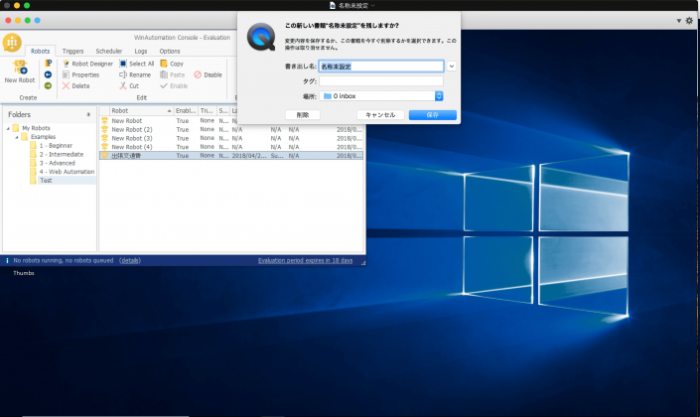Click the folder flag icon atop Create group
Viewport: 700px width, 417px height.
pyautogui.click(x=49, y=64)
